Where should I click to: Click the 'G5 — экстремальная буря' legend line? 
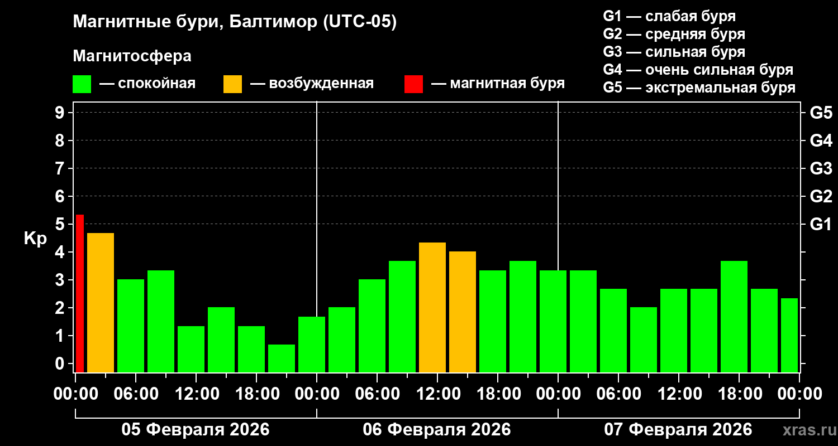coord(699,88)
